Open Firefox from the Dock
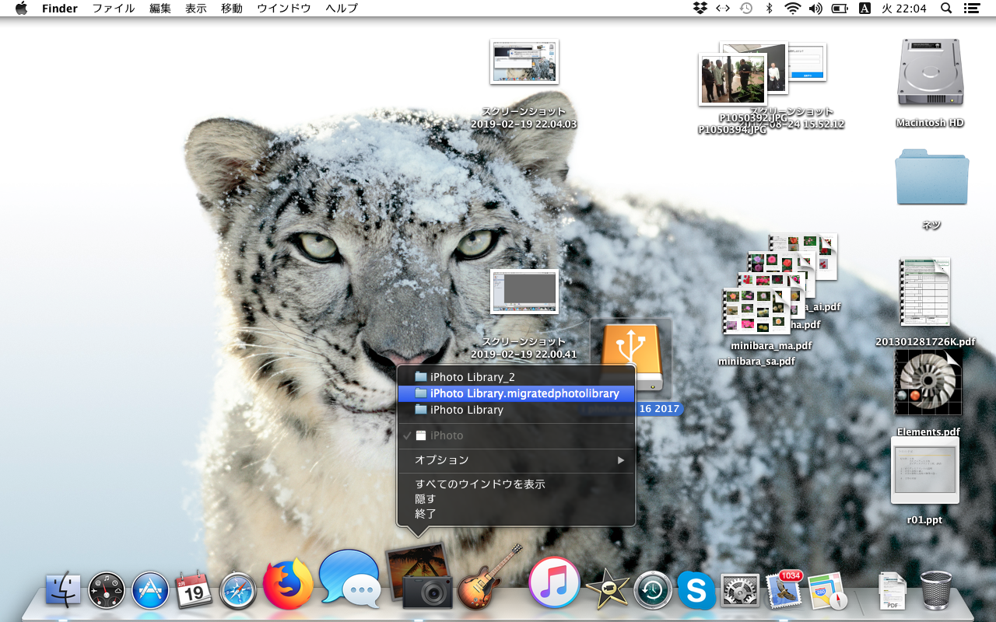996x622 pixels. point(288,585)
